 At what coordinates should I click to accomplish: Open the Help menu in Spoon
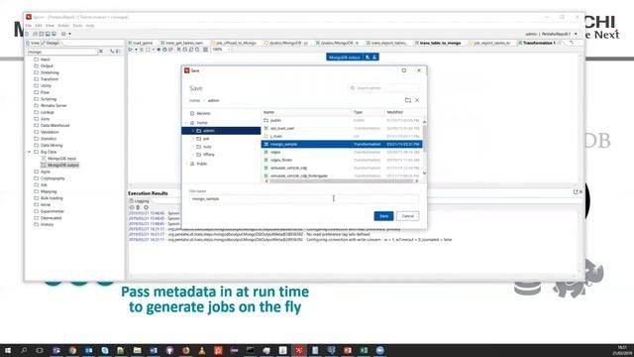point(90,26)
